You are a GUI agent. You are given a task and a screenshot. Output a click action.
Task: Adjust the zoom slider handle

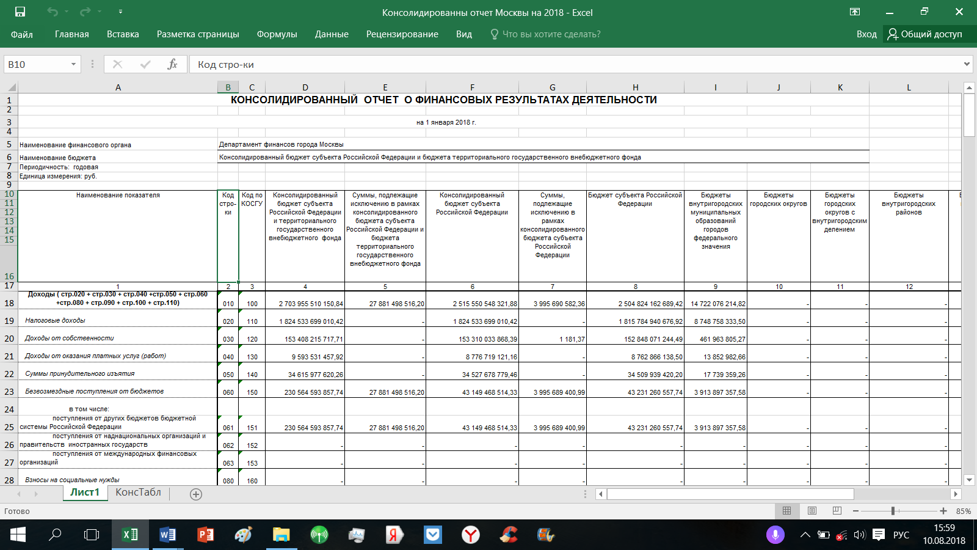pos(893,511)
